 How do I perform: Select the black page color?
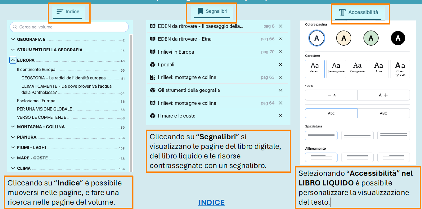398,38
